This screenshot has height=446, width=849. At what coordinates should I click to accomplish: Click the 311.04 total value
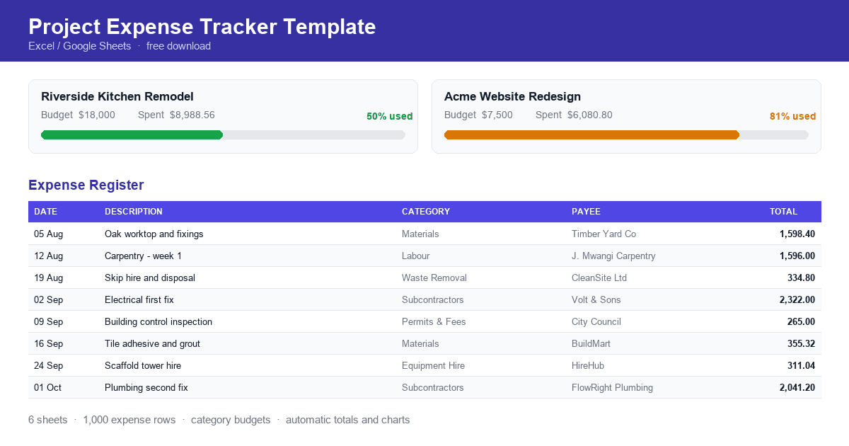[x=801, y=365]
